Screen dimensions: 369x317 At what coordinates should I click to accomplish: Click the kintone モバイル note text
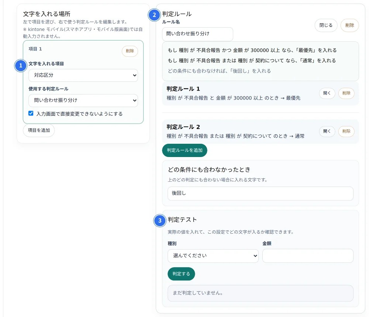pos(83,33)
